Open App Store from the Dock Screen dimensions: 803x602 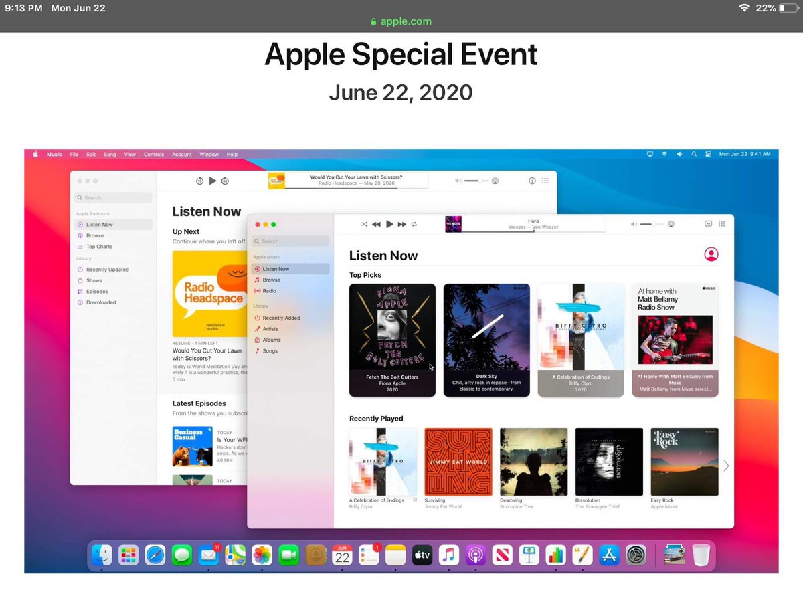[x=608, y=555]
